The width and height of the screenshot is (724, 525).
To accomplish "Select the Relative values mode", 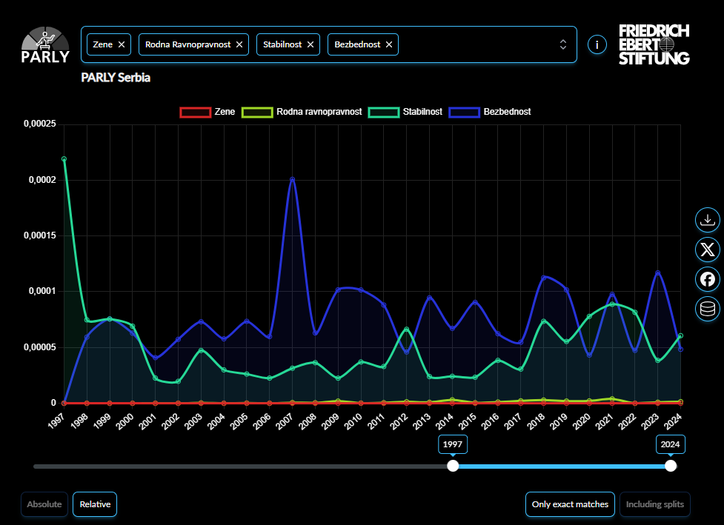I will coord(95,504).
